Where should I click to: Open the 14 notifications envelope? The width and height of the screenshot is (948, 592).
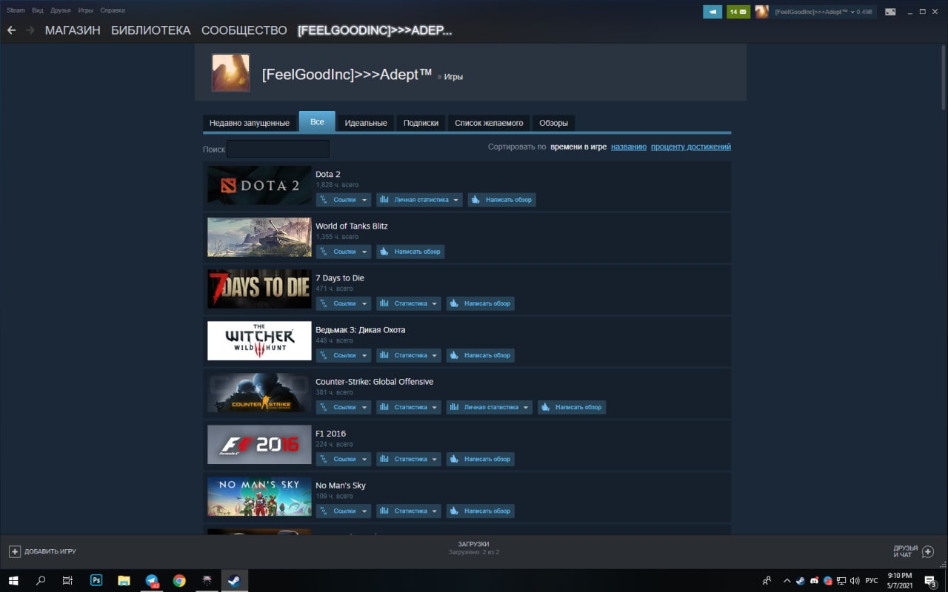(x=738, y=12)
